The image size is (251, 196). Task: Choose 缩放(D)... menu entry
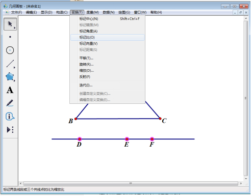108,71
